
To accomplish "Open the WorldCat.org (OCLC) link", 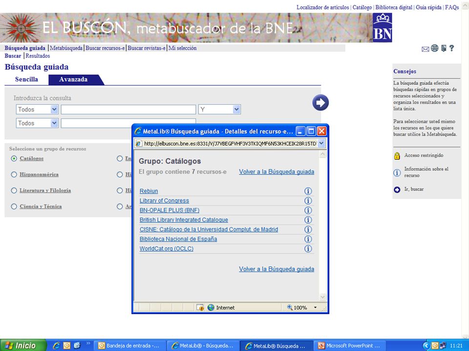I will tap(166, 249).
